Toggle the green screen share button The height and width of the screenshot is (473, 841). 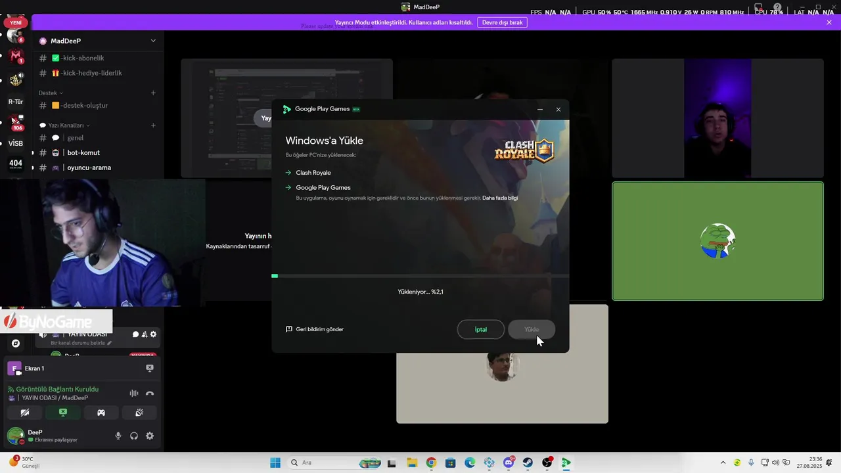pos(63,413)
